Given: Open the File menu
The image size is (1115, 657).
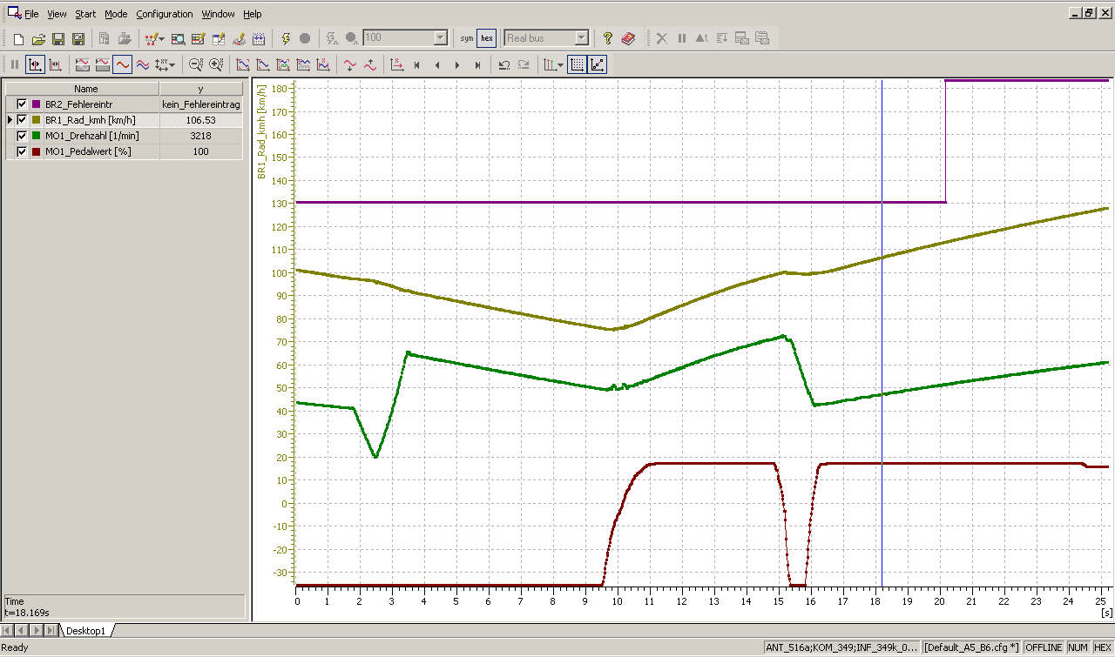Looking at the screenshot, I should click(31, 15).
